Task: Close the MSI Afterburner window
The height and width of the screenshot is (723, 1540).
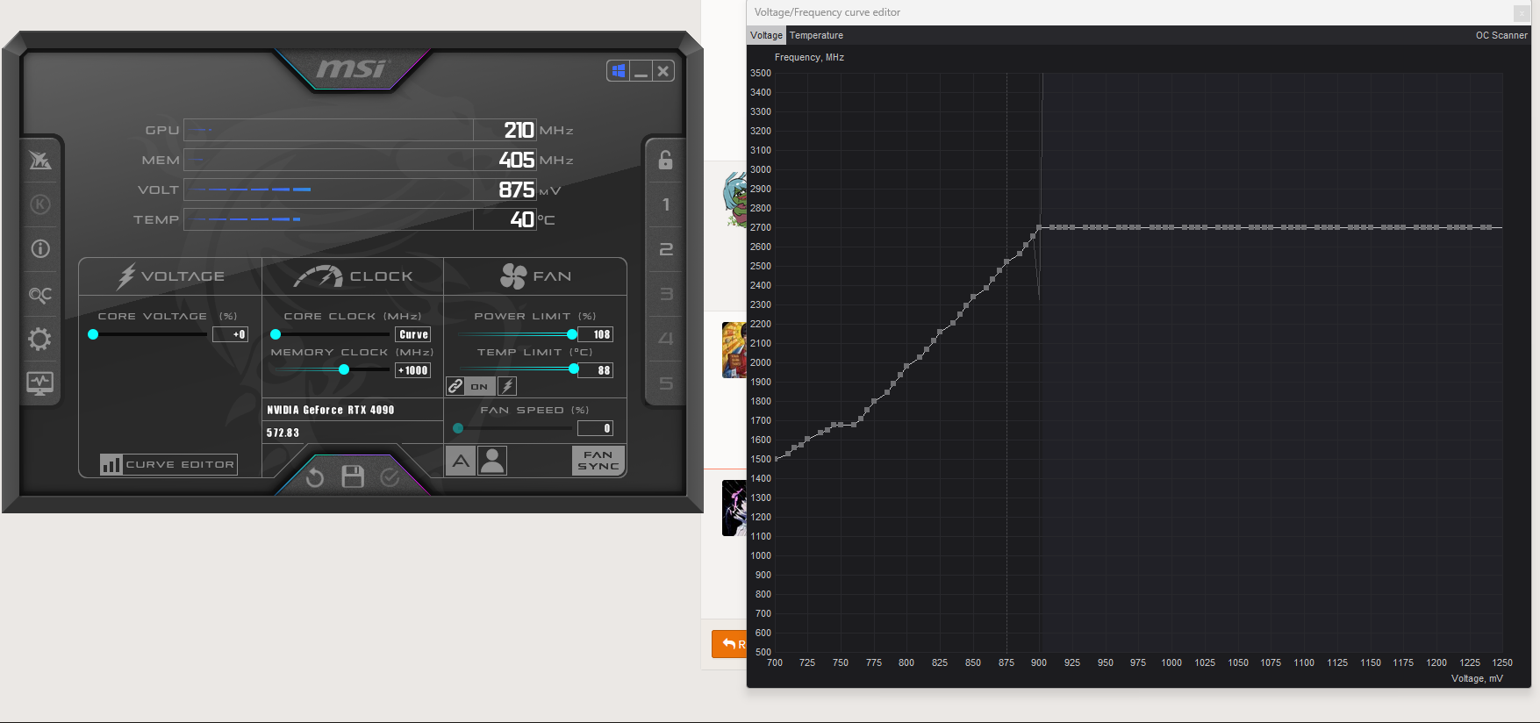Action: (x=664, y=71)
